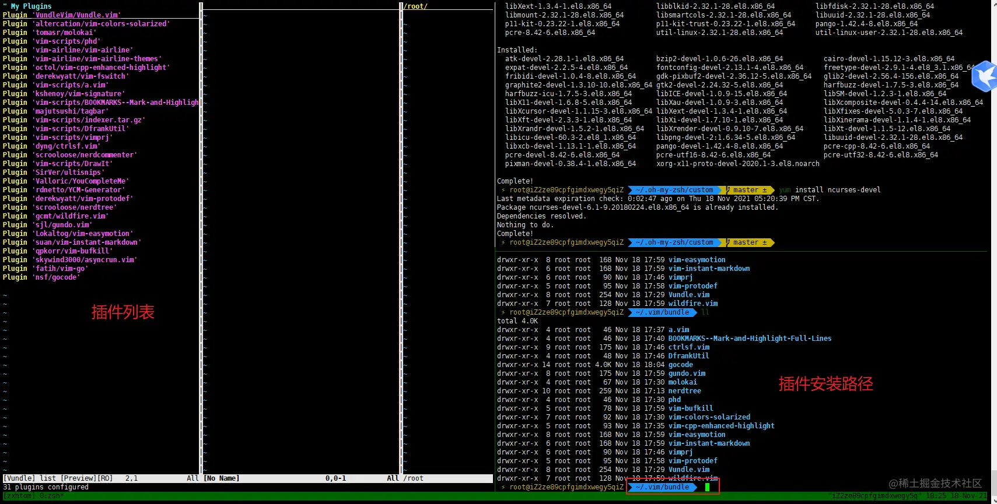Click the '[zxhtom] 0:zsh*' tmux window entry
This screenshot has width=997, height=504.
[33, 496]
